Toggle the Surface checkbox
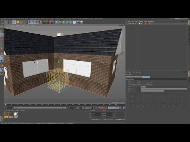 tap(133, 83)
